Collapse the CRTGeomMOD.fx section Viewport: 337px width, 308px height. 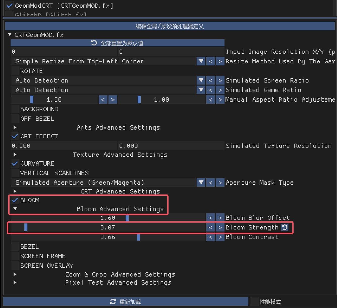coord(10,35)
